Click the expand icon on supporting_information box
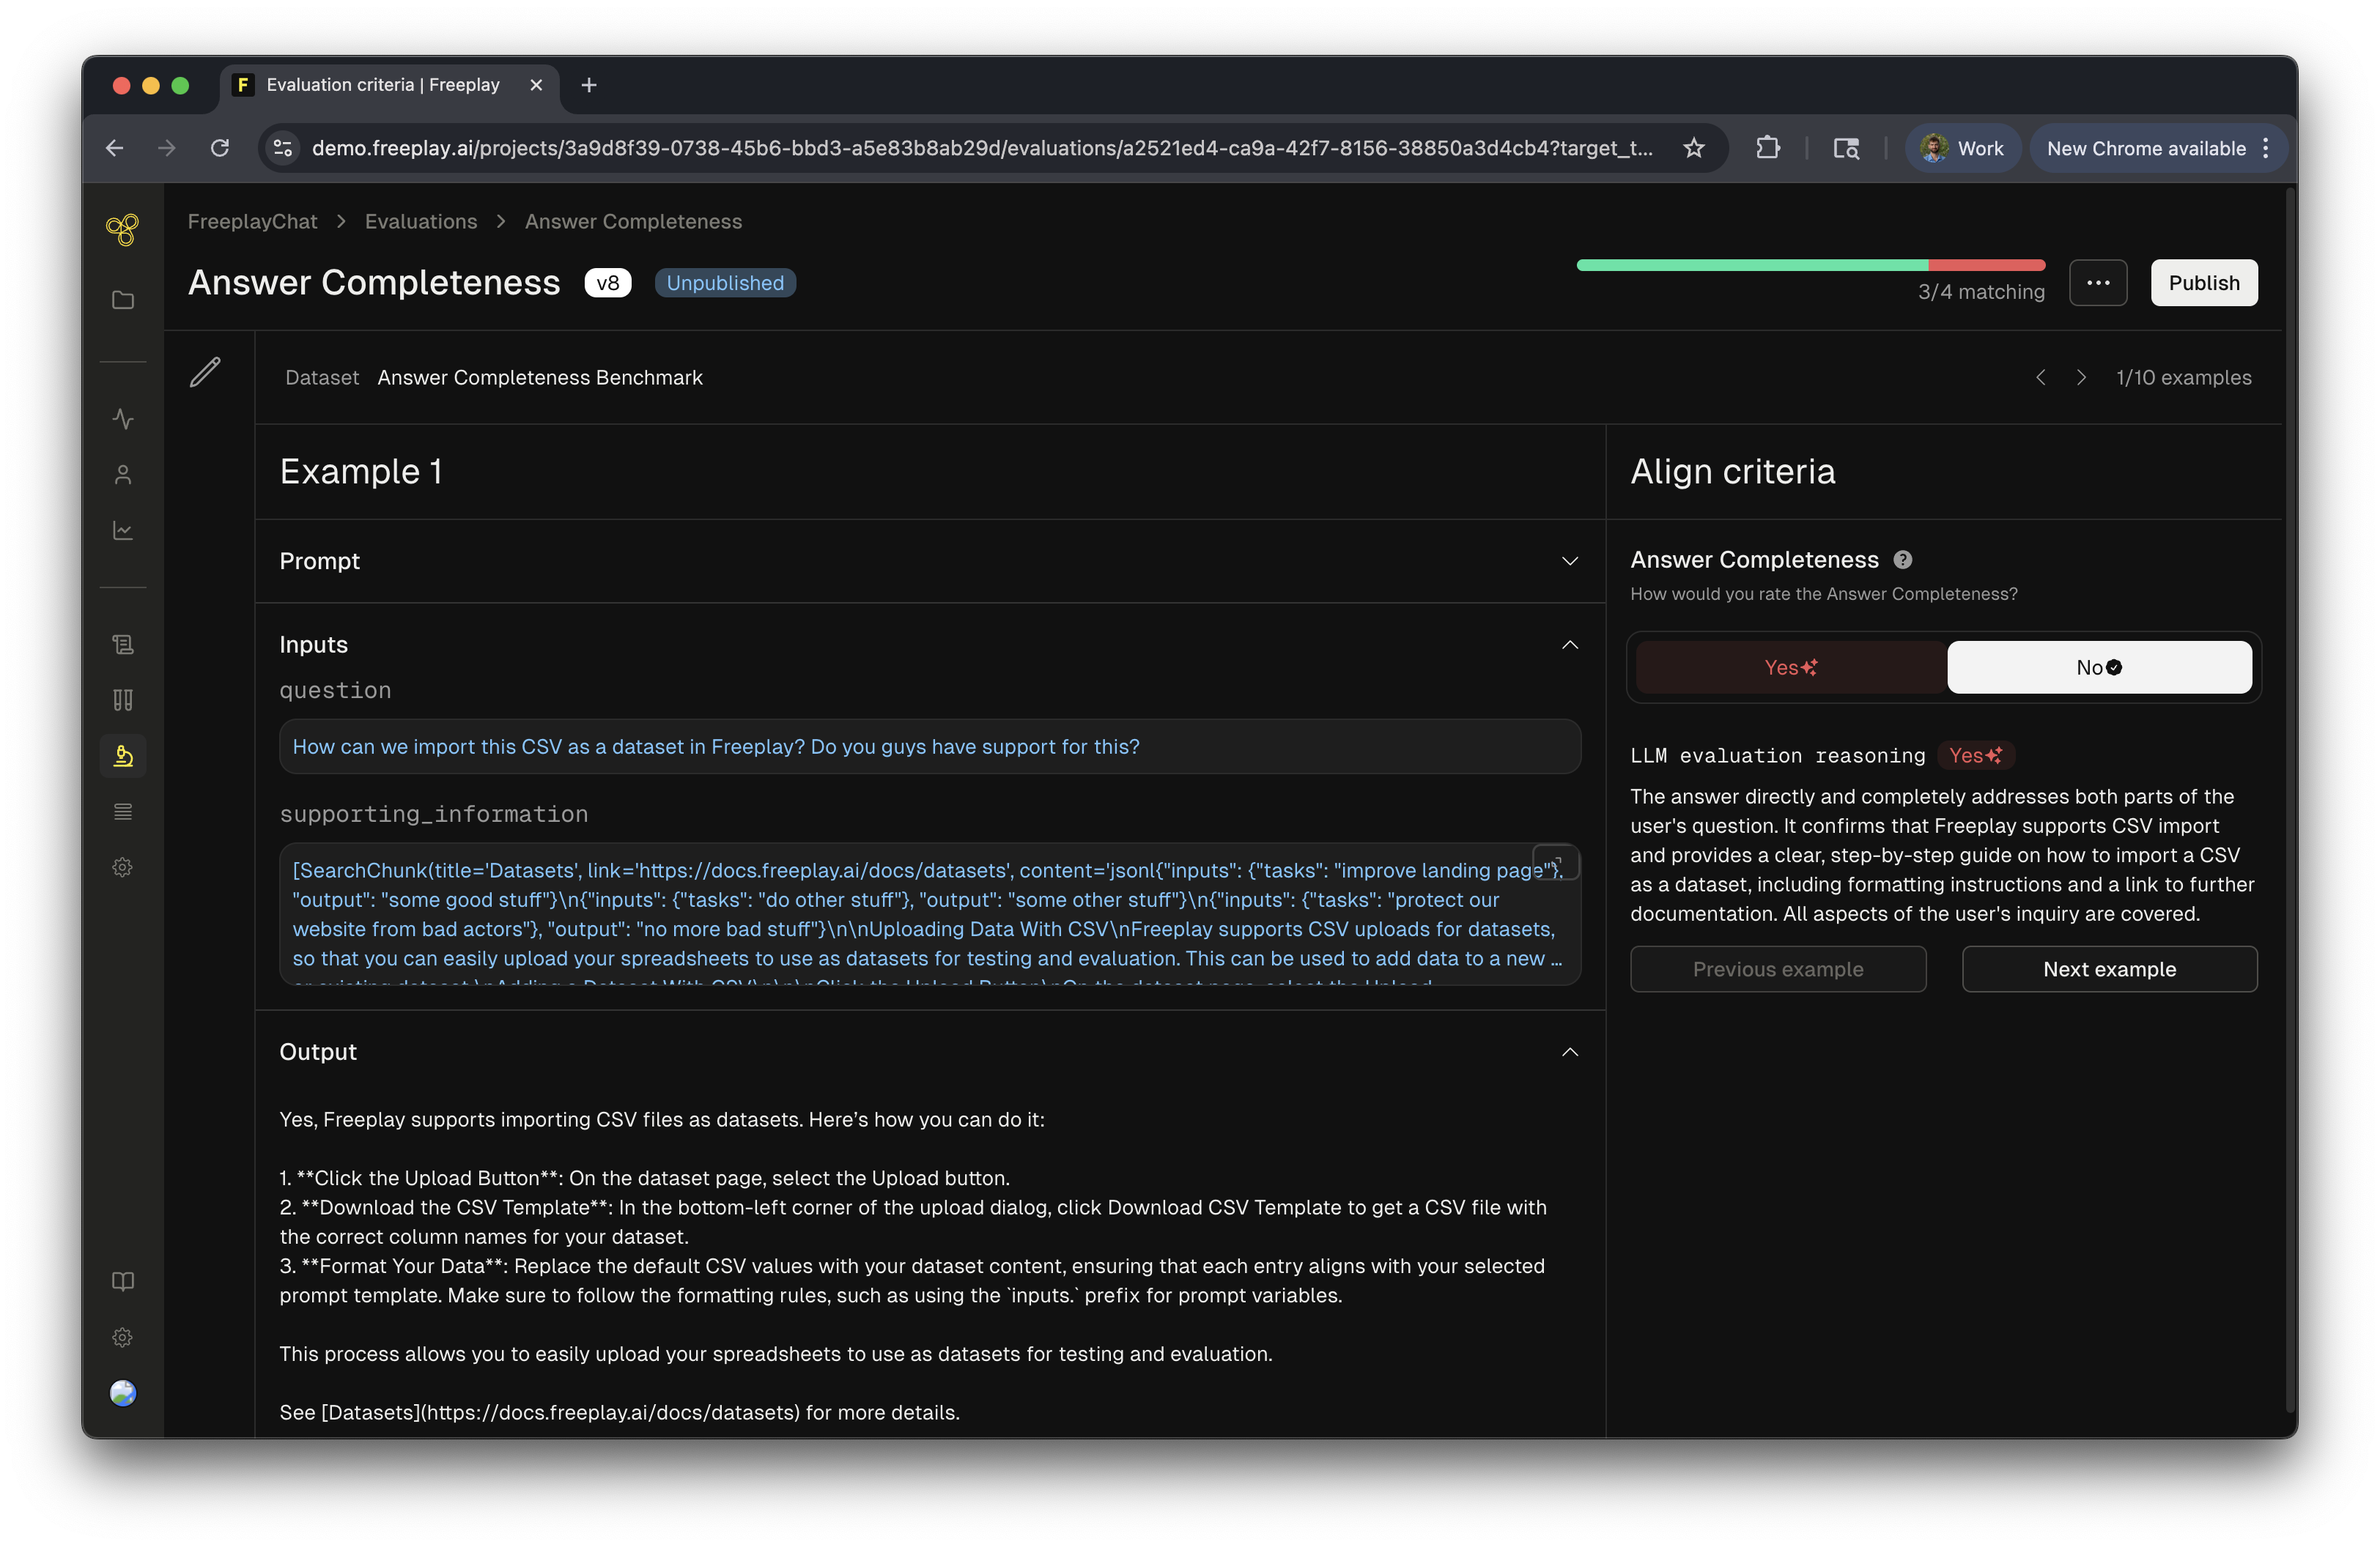The image size is (2380, 1547). [1556, 862]
